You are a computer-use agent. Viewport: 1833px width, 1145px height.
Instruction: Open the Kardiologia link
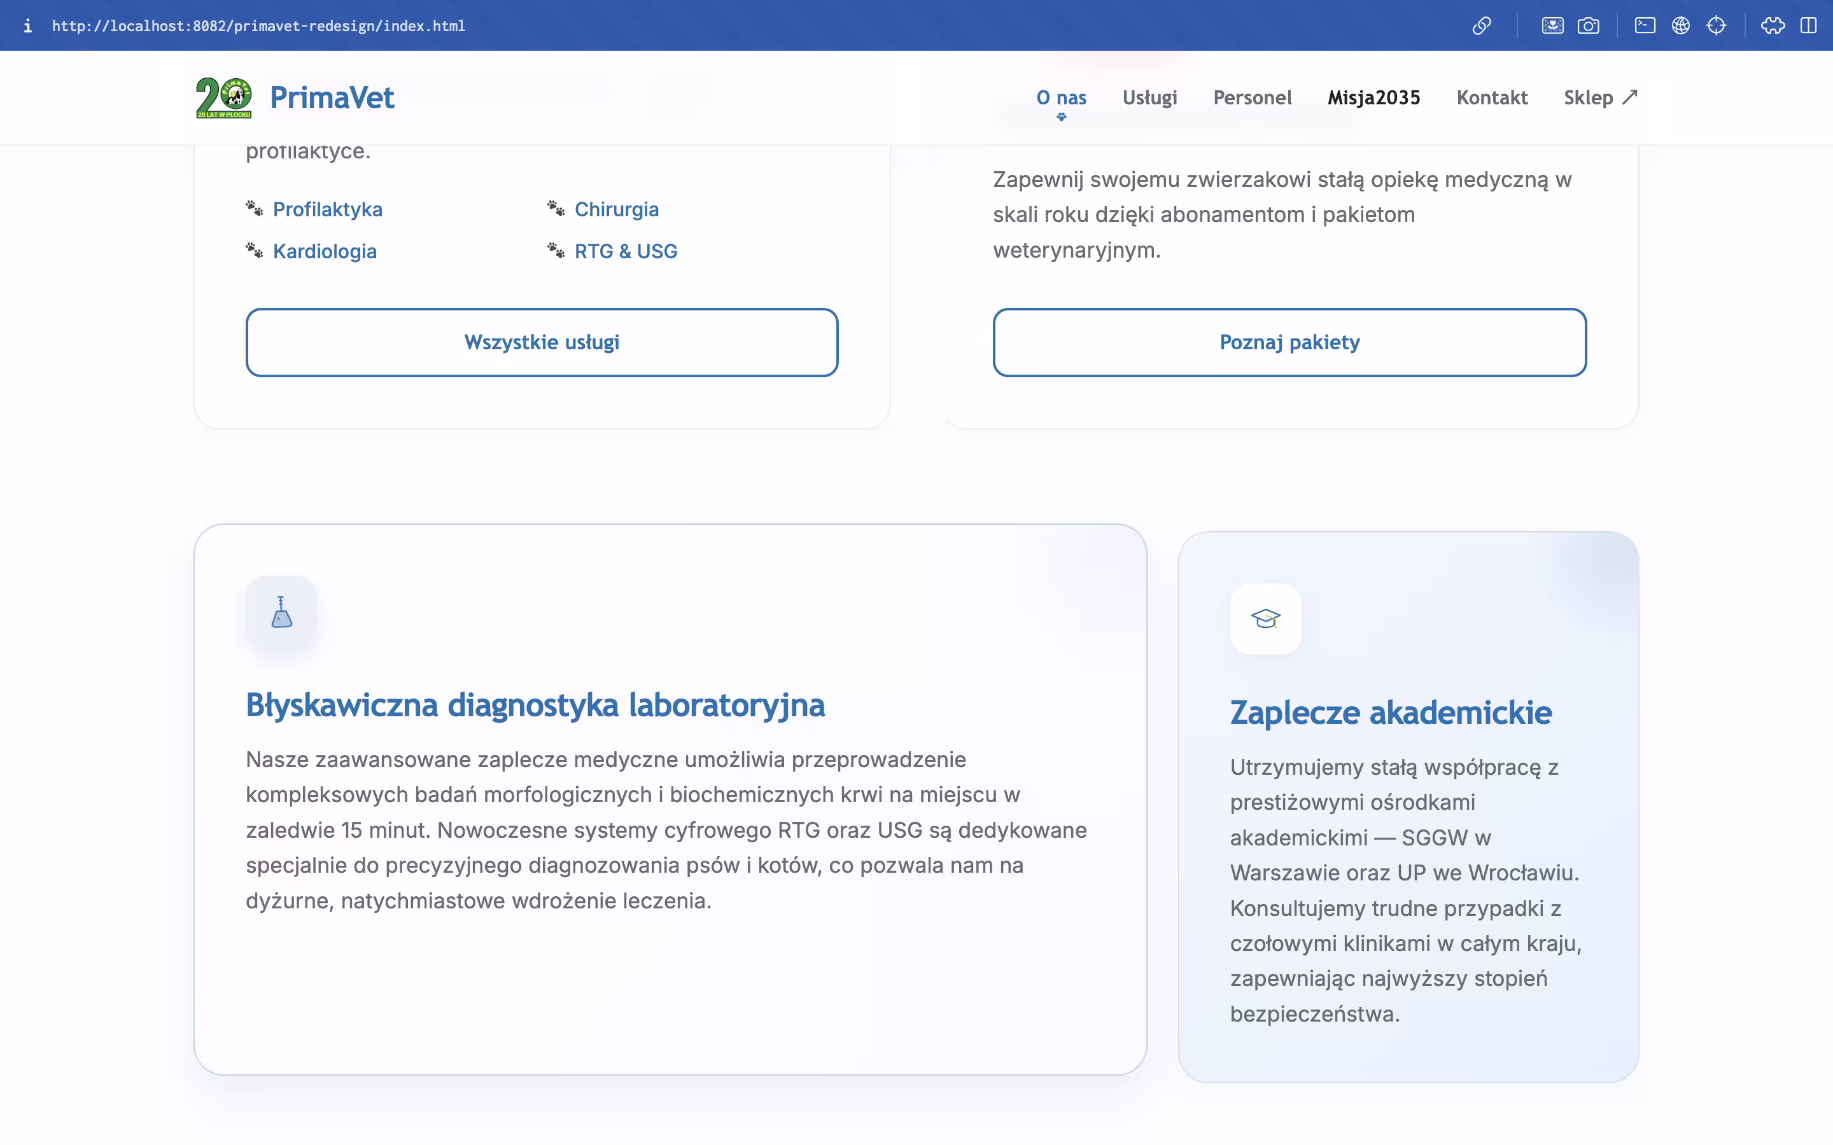click(325, 251)
